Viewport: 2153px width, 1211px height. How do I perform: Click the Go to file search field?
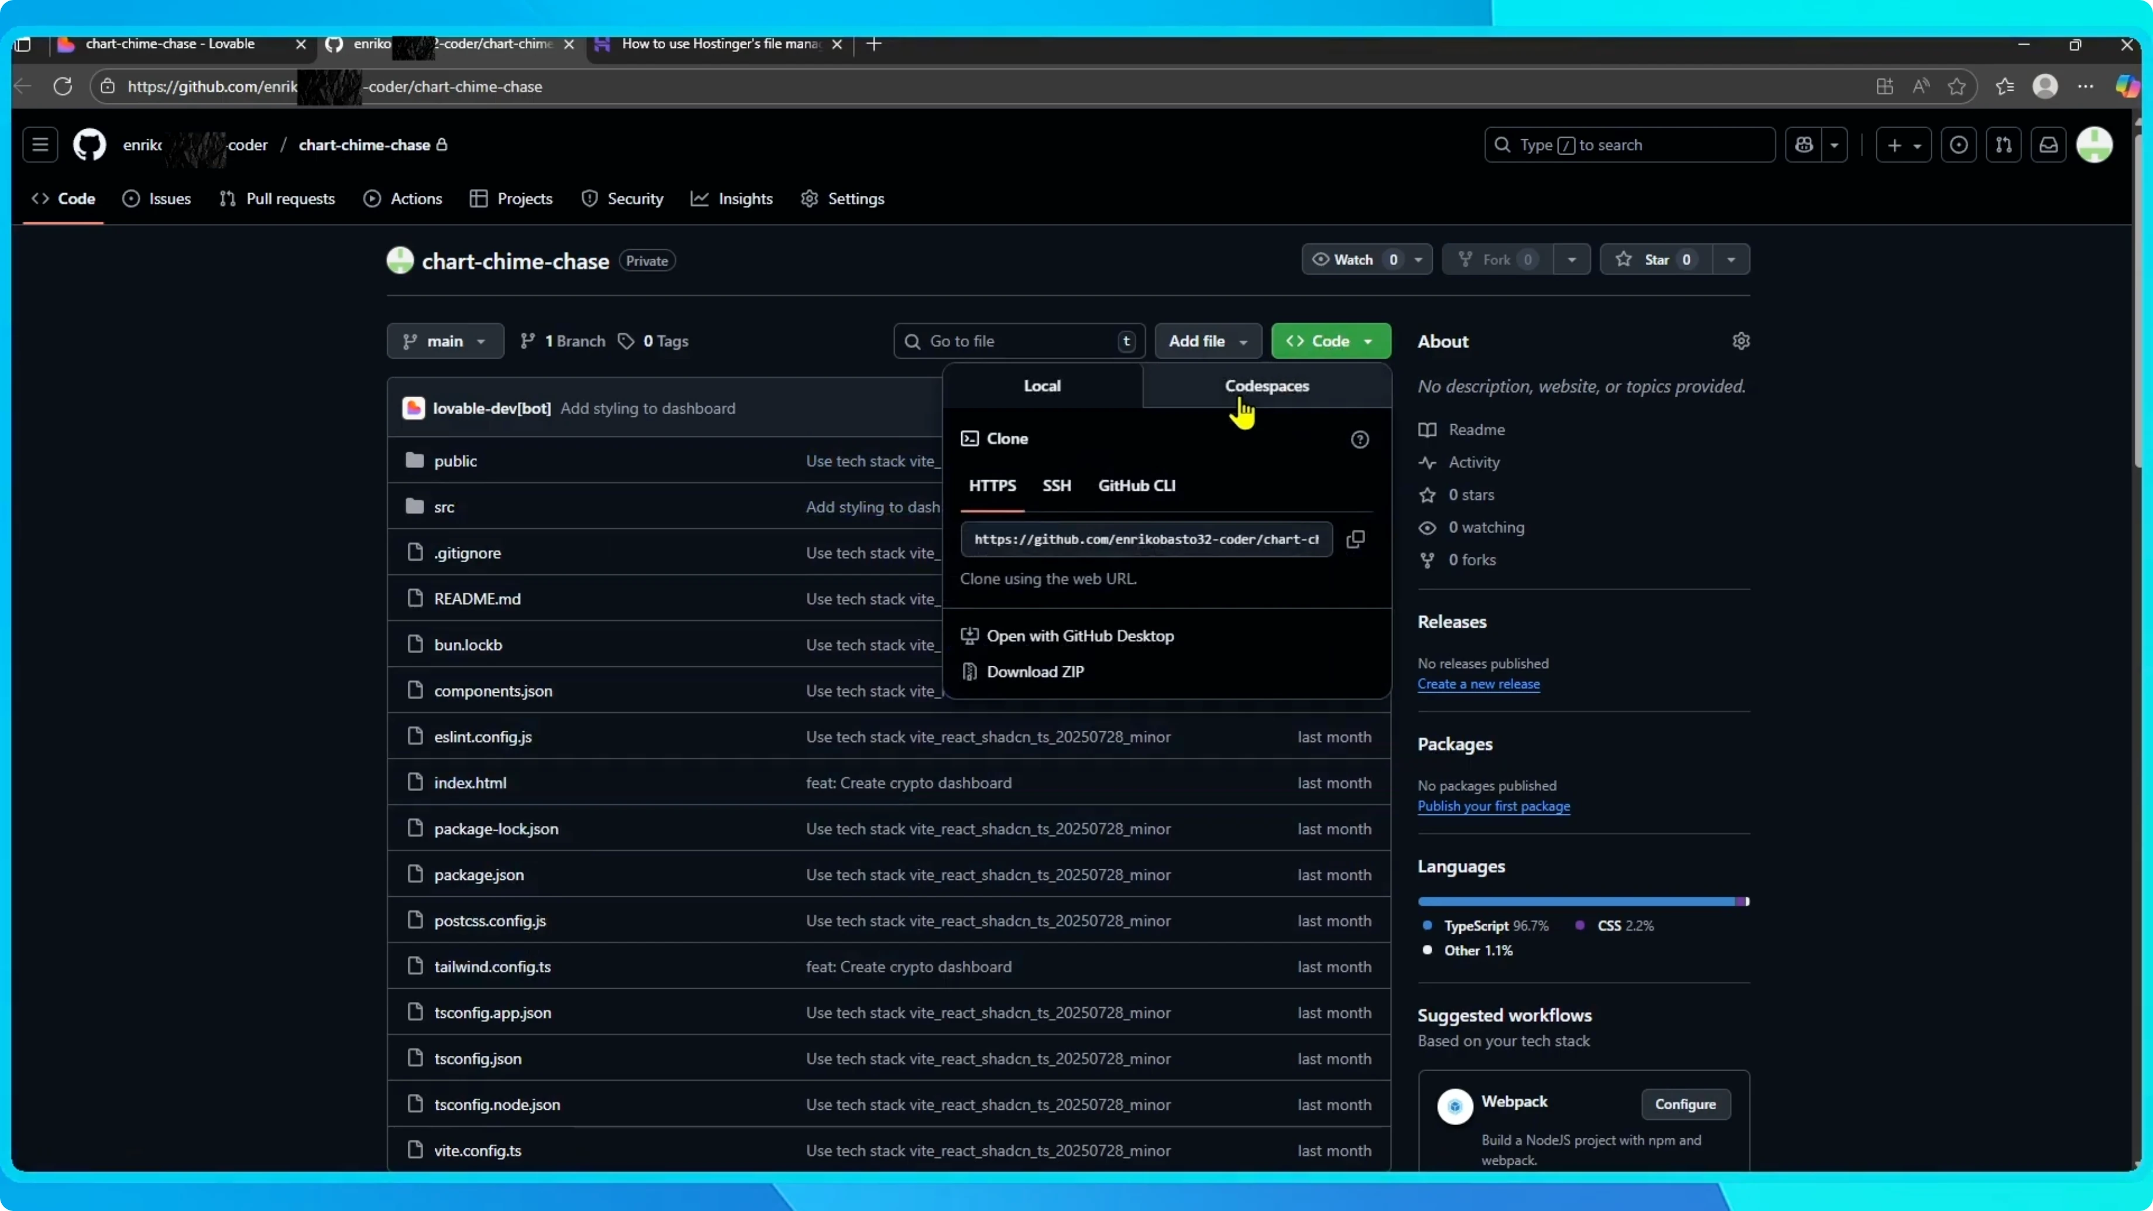[x=1019, y=341]
